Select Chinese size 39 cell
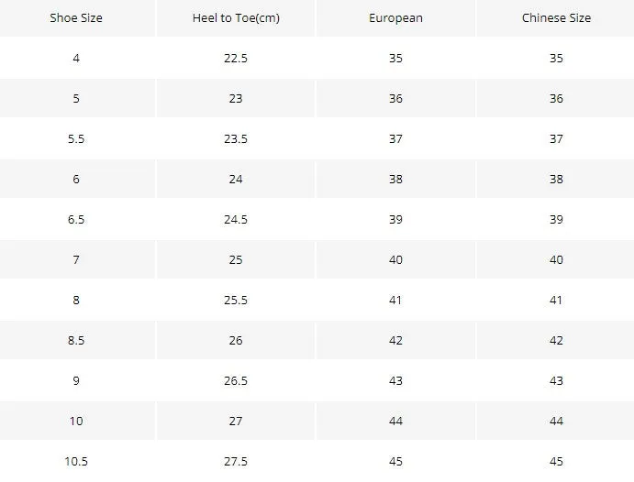Image resolution: width=634 pixels, height=482 pixels. coord(556,220)
